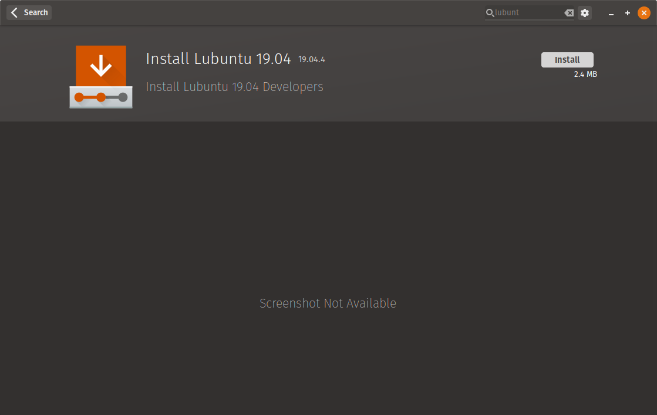The image size is (657, 415).
Task: Open the settings gear menu
Action: [585, 13]
